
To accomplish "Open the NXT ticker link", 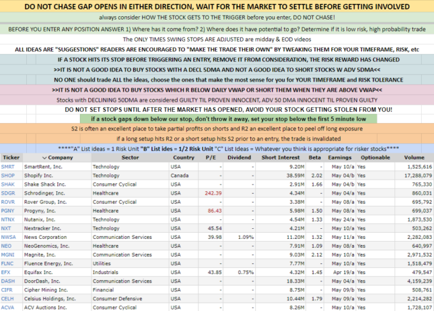I will pyautogui.click(x=6, y=228).
